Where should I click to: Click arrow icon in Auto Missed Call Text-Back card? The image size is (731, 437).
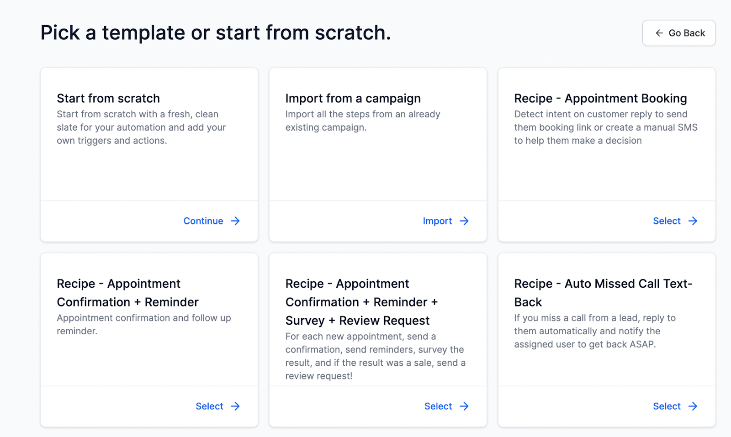[x=693, y=406]
